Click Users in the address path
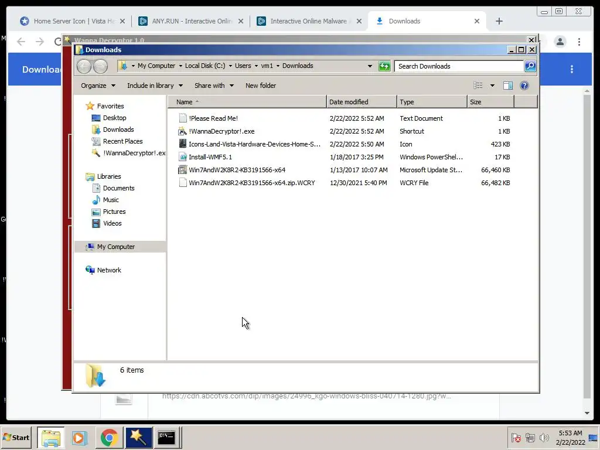Screen dimensions: 600x450 coord(243,66)
